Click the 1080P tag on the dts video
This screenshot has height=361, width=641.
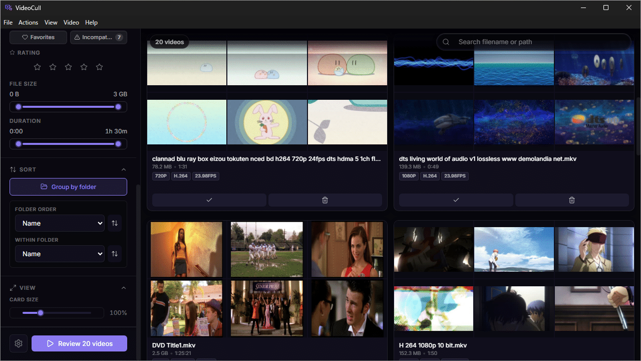[409, 176]
